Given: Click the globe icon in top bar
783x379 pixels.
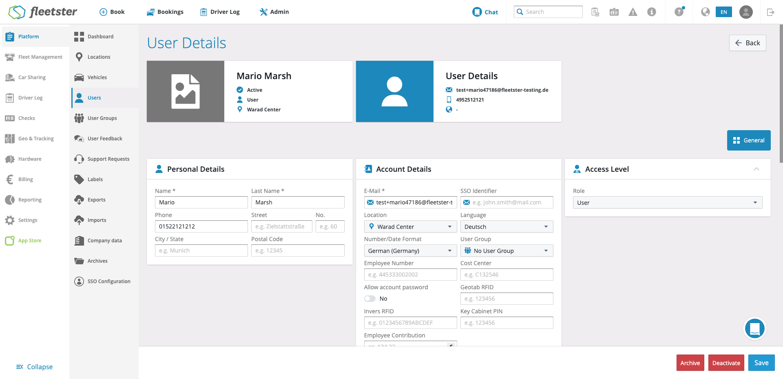Looking at the screenshot, I should [x=706, y=12].
